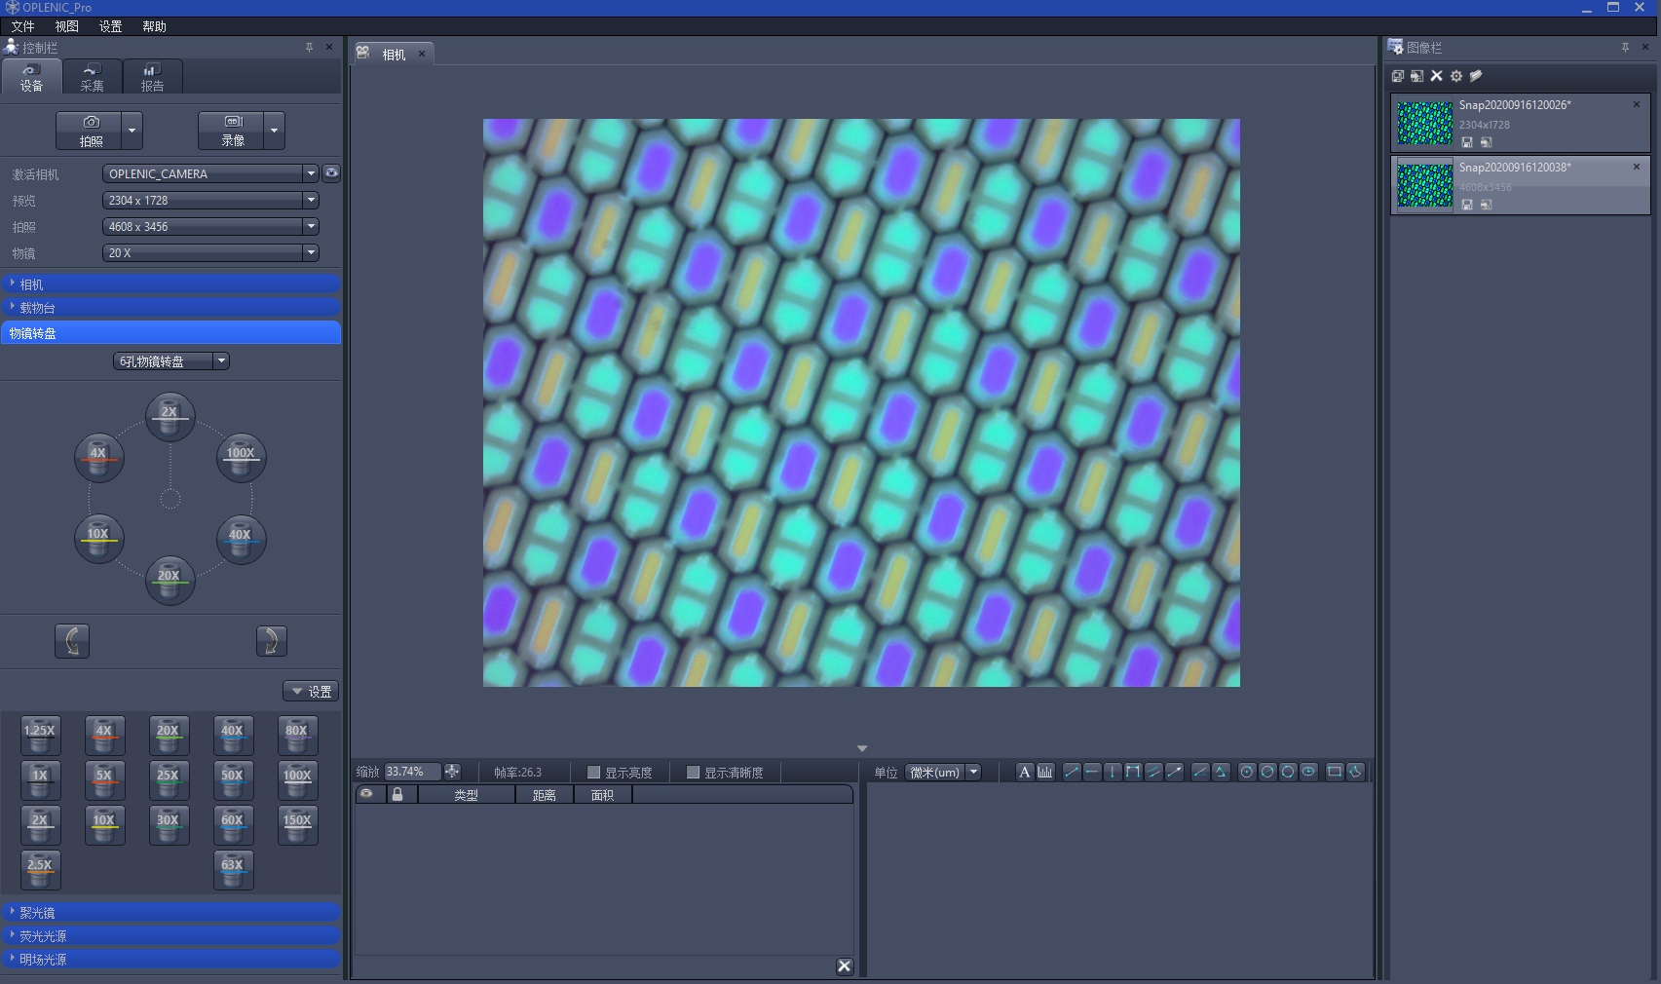Select the rectangle measurement tool
Image resolution: width=1661 pixels, height=984 pixels.
point(1334,772)
